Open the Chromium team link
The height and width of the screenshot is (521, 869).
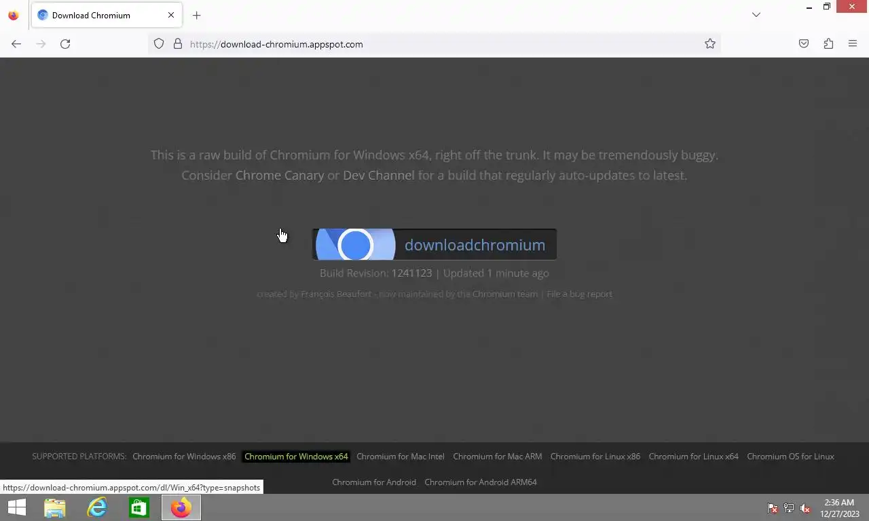tap(505, 294)
